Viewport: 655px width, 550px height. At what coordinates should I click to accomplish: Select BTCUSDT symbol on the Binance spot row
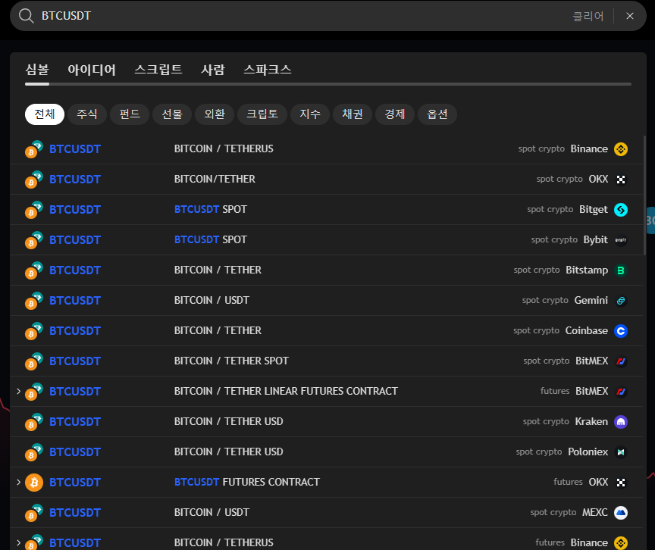click(75, 149)
